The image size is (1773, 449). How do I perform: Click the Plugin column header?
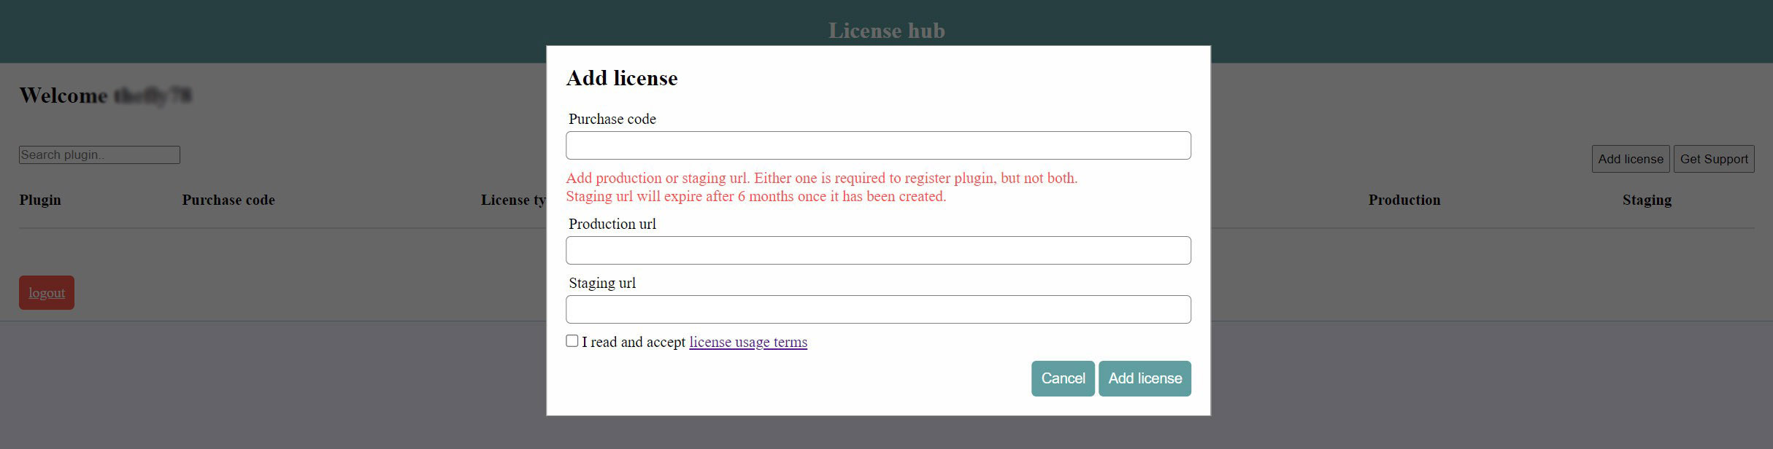tap(40, 200)
